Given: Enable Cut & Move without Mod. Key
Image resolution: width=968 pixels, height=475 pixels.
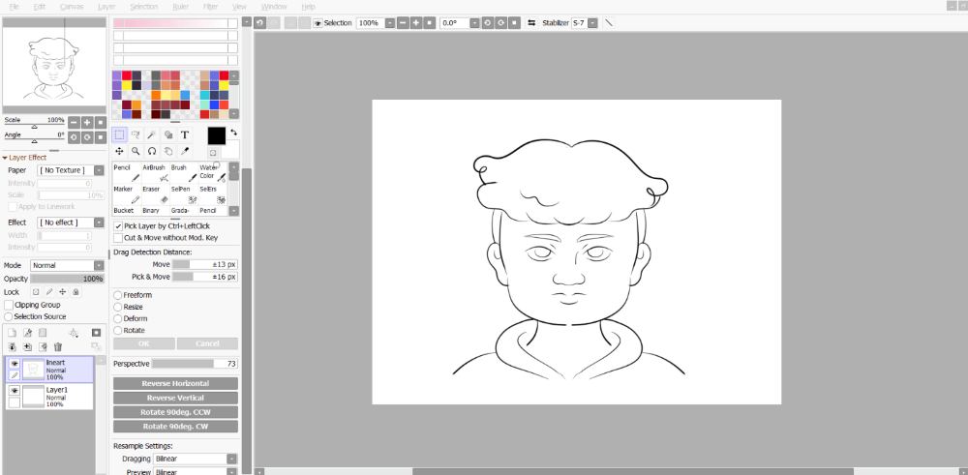Looking at the screenshot, I should click(118, 238).
